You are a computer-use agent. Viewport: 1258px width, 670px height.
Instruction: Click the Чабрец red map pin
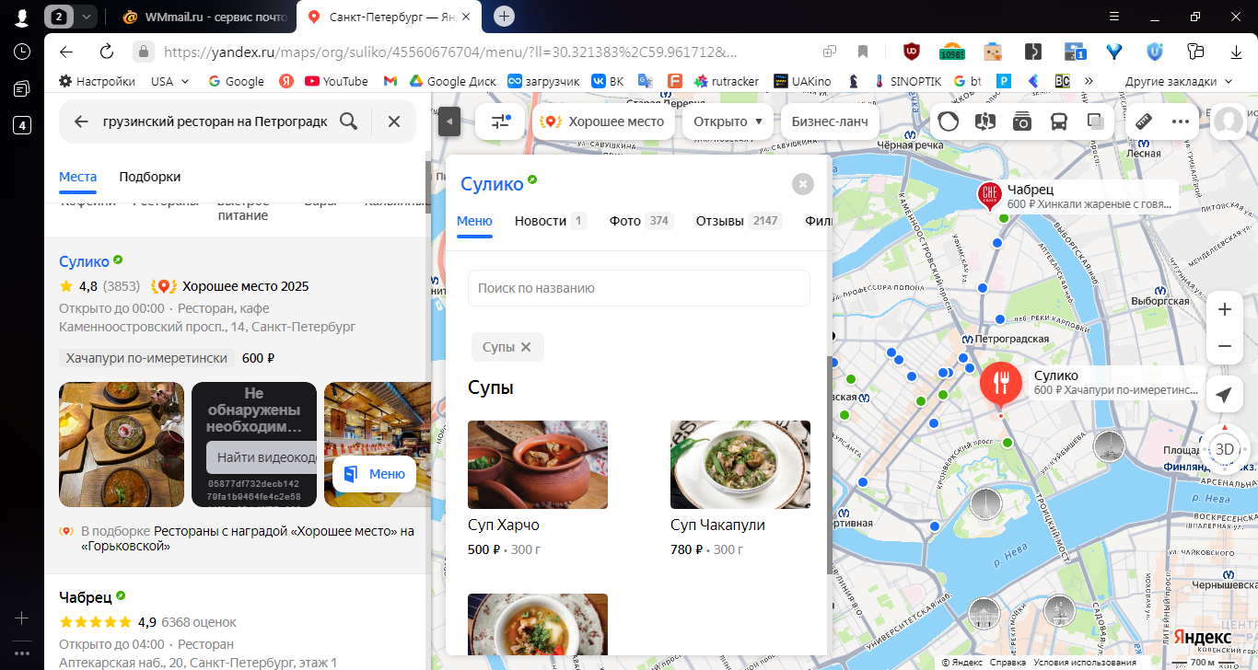click(x=990, y=194)
